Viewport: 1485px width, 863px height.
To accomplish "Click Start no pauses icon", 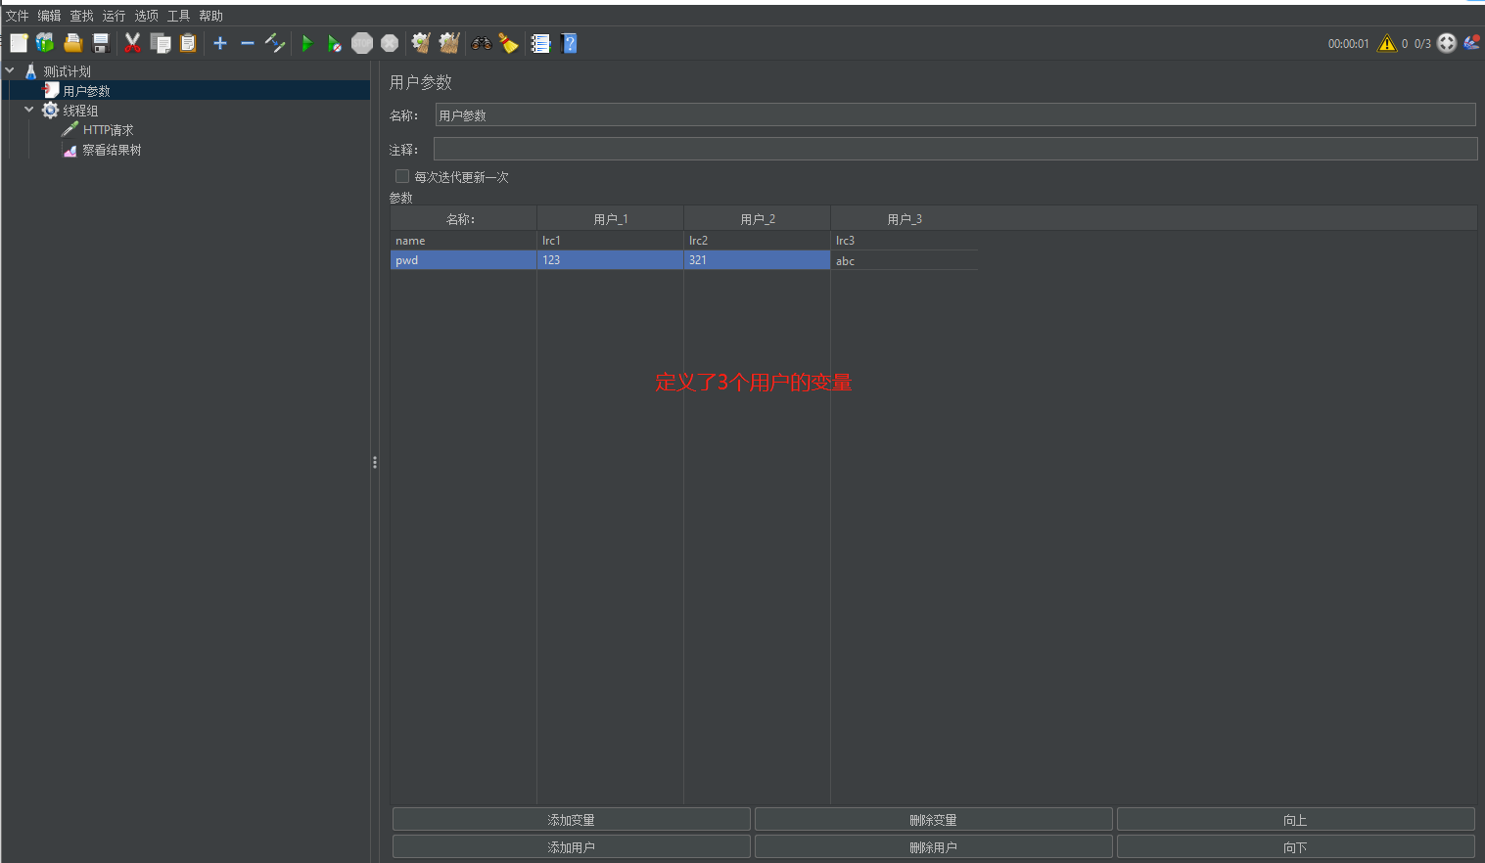I will [335, 43].
